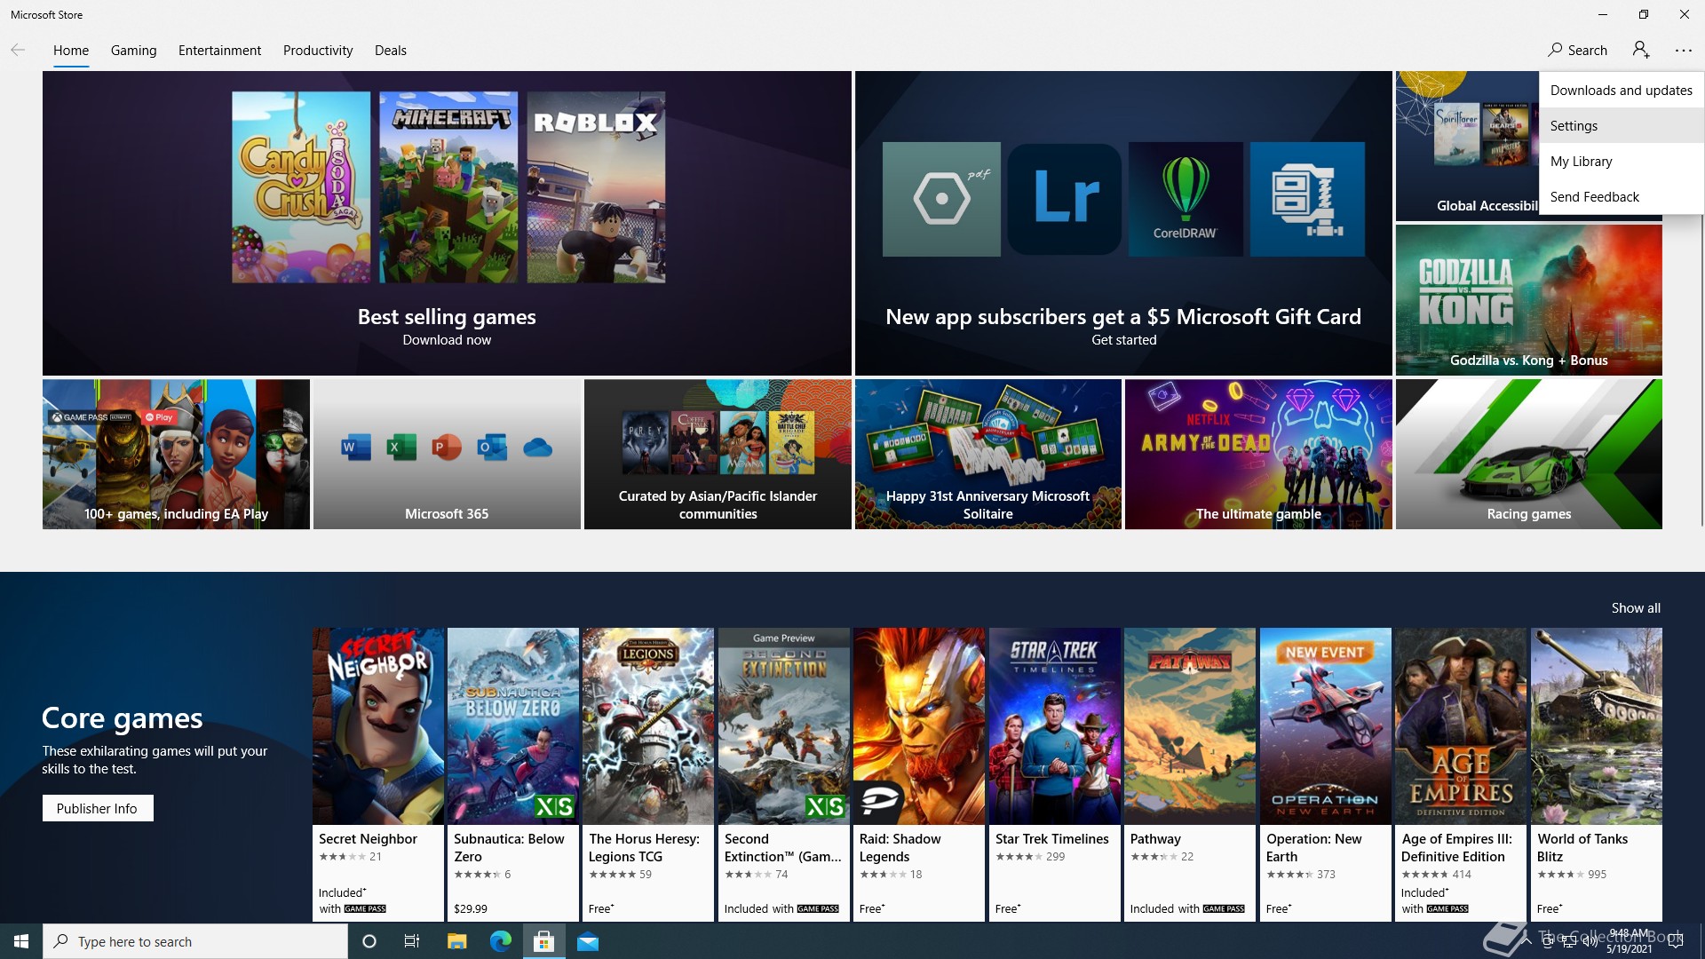Open the Pathway game card
The height and width of the screenshot is (959, 1705).
tap(1190, 774)
